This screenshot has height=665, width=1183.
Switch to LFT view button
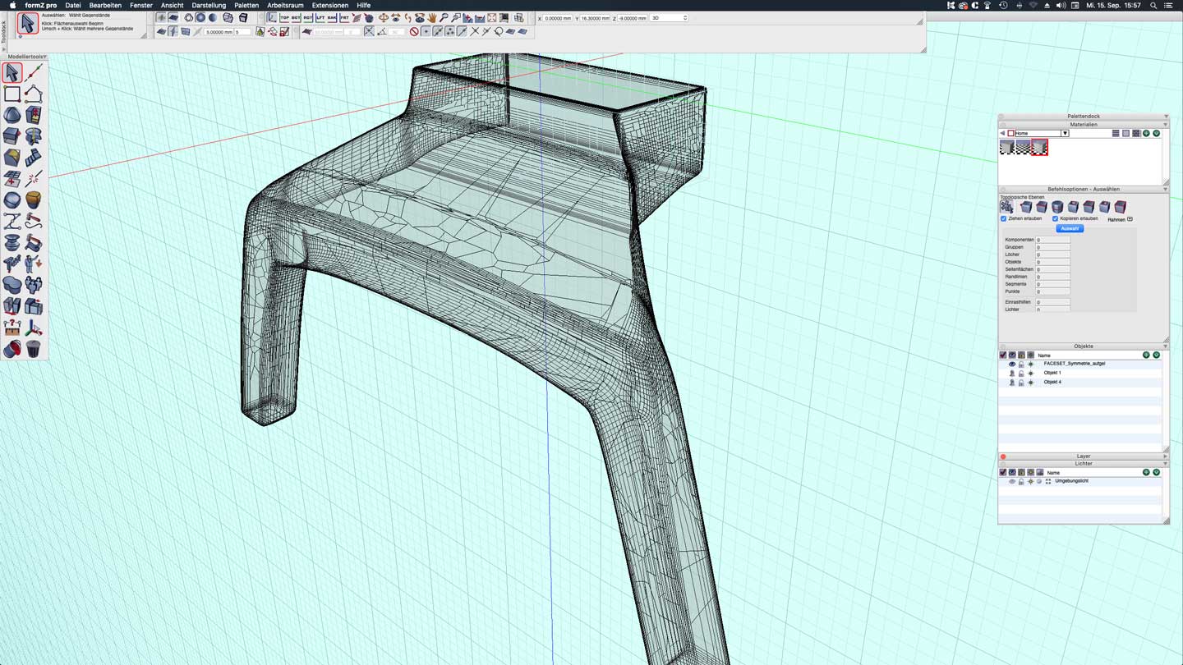(x=320, y=17)
